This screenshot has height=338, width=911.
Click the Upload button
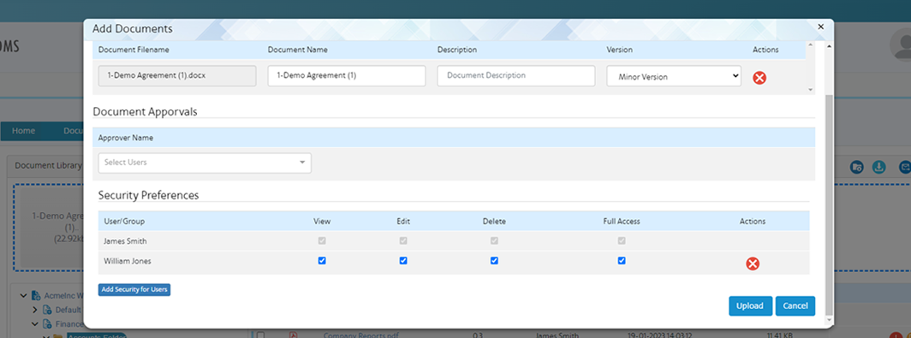(750, 306)
